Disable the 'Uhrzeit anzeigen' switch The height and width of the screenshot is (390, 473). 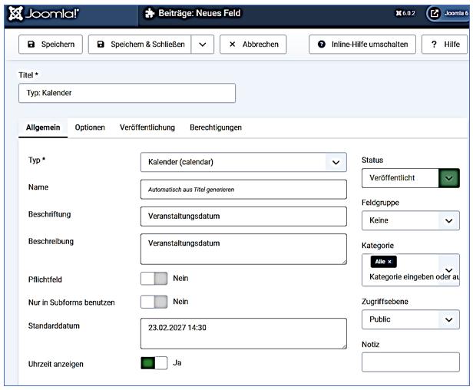[154, 362]
